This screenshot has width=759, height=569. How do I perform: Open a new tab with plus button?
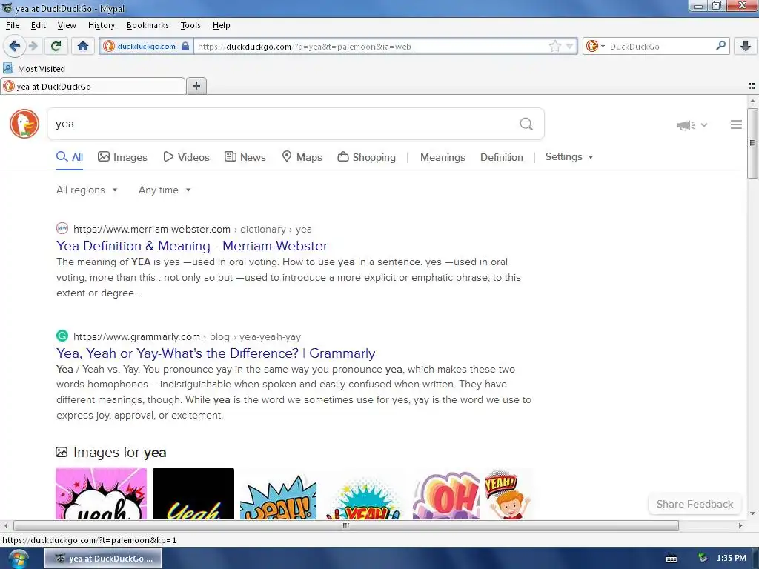[x=196, y=86]
